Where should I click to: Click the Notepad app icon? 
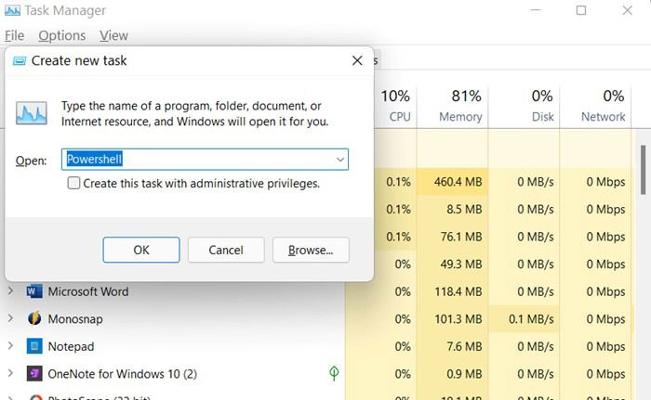tap(34, 346)
